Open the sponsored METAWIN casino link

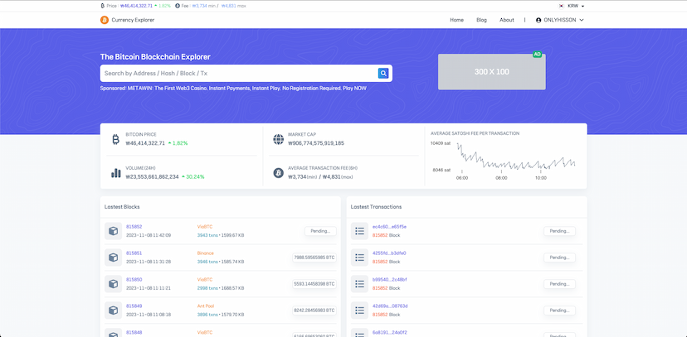coord(233,89)
